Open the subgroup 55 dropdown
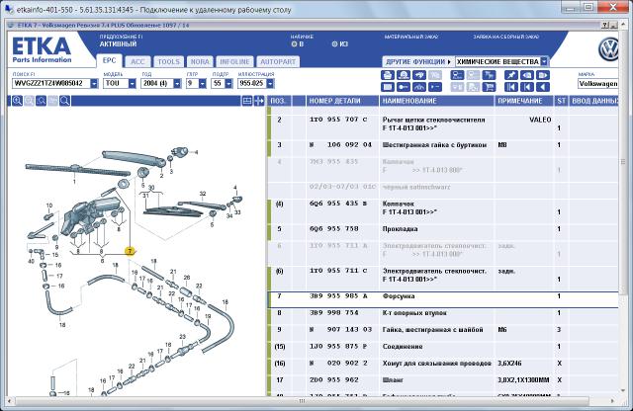 (x=228, y=84)
